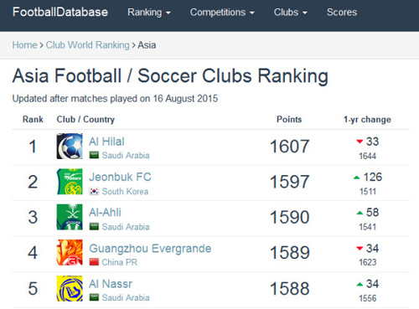Click the South Korea flag icon
Viewport: 419px width, 309px height.
point(94,192)
